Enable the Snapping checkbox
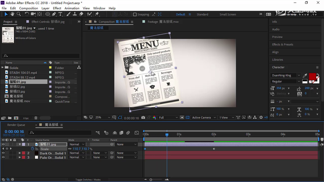 pyautogui.click(x=135, y=14)
